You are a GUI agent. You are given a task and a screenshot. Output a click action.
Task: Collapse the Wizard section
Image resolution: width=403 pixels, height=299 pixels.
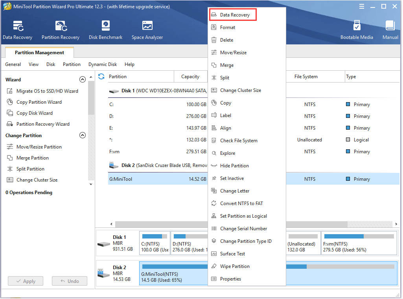pyautogui.click(x=83, y=79)
